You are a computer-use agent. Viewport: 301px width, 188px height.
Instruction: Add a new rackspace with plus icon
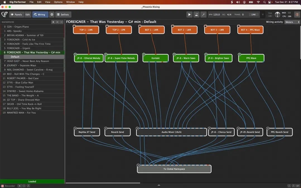coord(53,22)
